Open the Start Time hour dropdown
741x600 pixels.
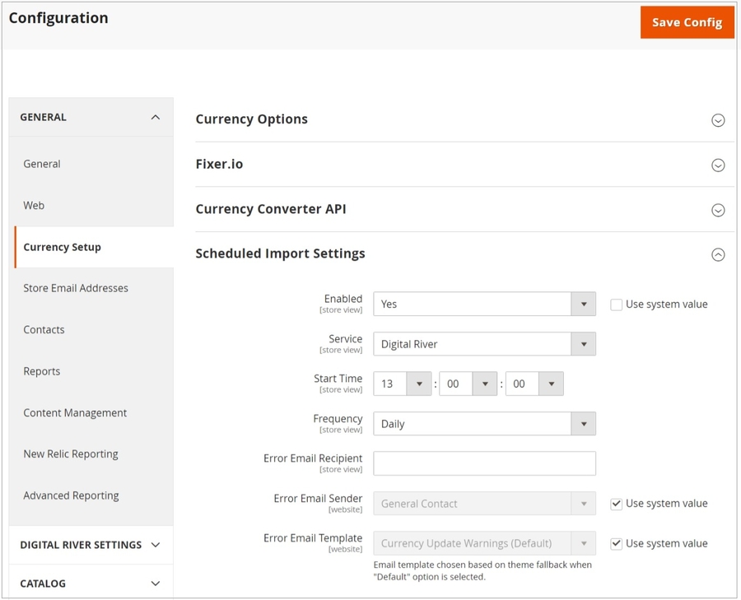[x=403, y=384]
